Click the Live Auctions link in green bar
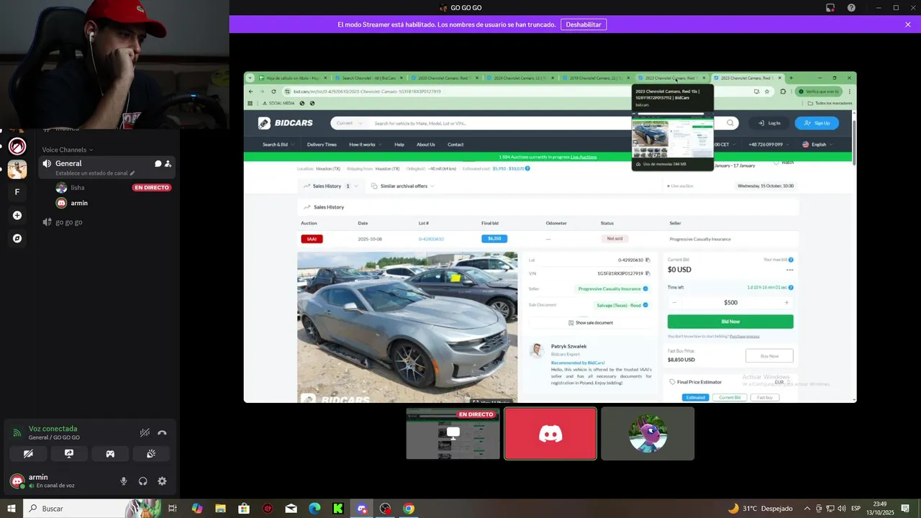921x518 pixels. [x=584, y=157]
